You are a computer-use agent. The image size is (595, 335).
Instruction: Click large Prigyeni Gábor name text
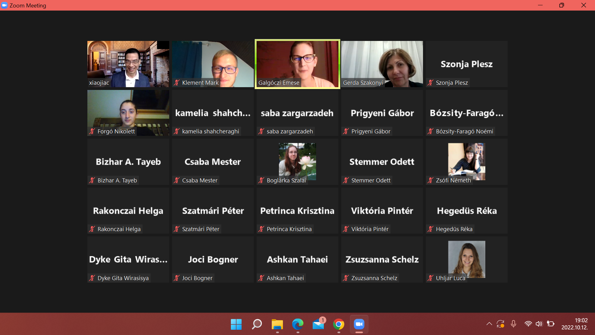382,113
